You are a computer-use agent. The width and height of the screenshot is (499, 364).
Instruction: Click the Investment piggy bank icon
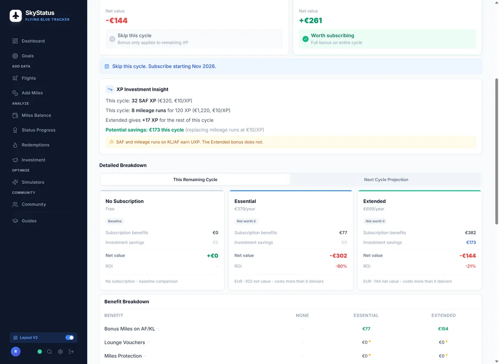click(x=15, y=160)
